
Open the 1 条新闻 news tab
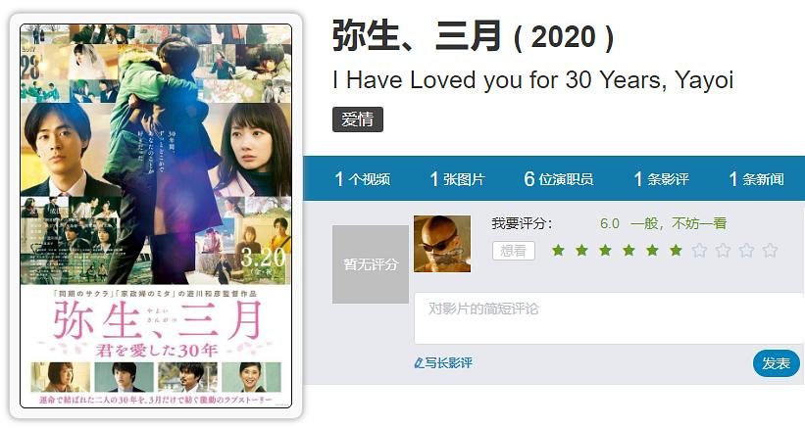tap(756, 179)
